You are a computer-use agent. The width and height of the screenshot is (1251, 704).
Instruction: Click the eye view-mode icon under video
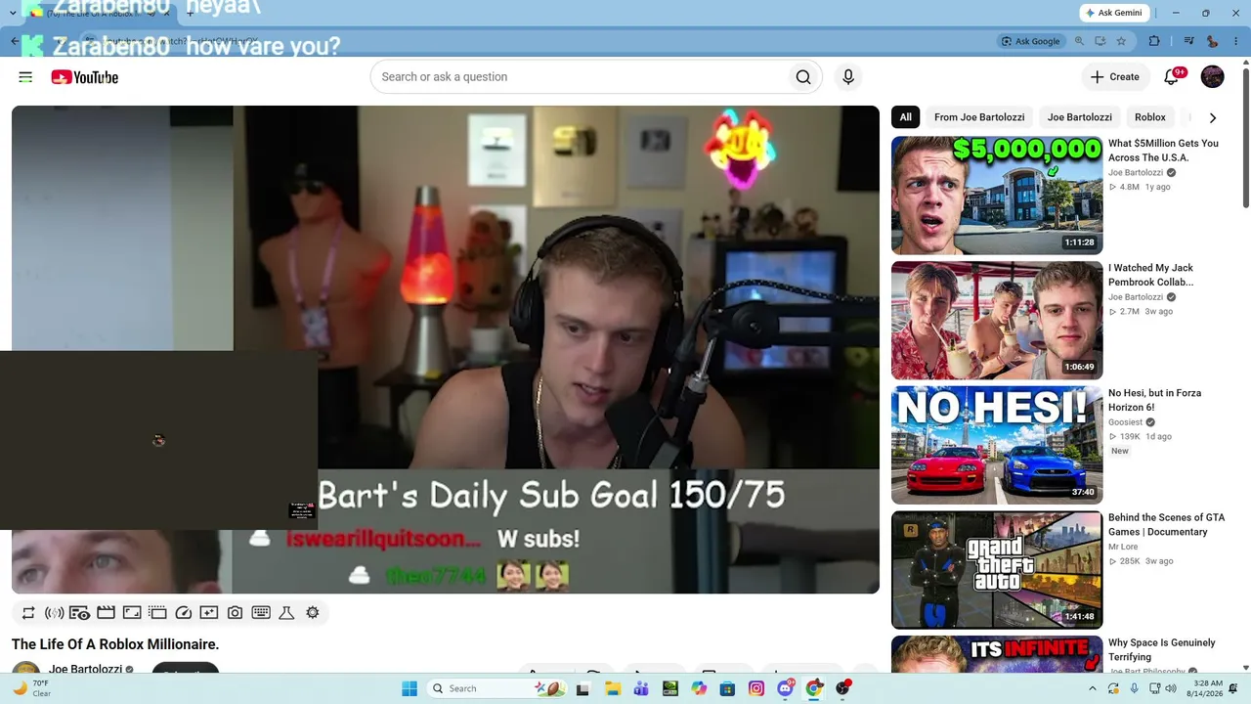(80, 613)
